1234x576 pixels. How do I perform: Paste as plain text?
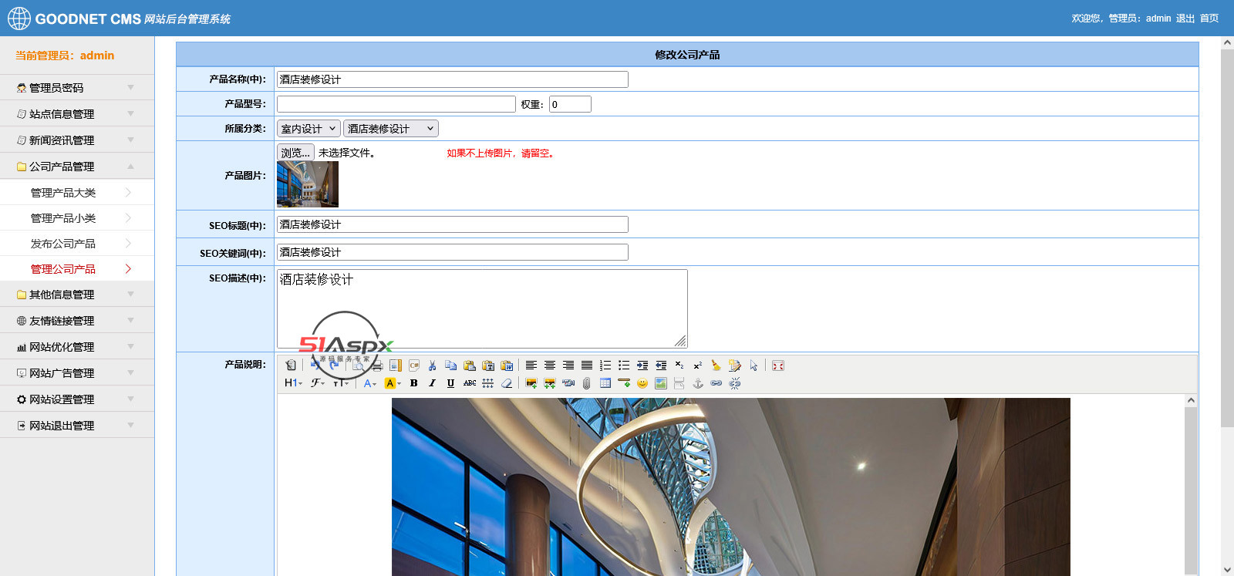pyautogui.click(x=488, y=365)
